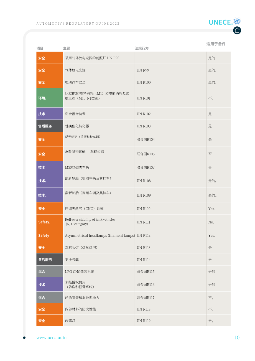Click the UN R100 cell

click(x=170, y=82)
